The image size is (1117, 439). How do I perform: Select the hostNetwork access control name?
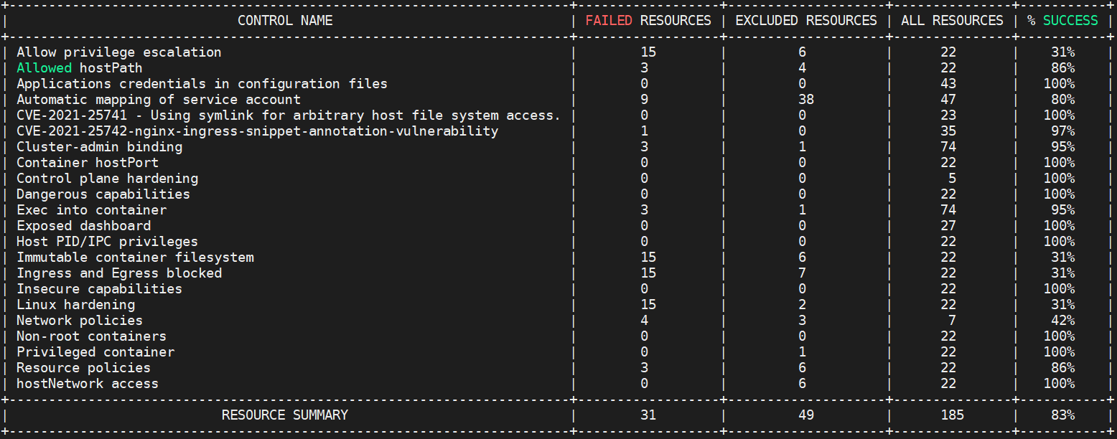pyautogui.click(x=87, y=384)
